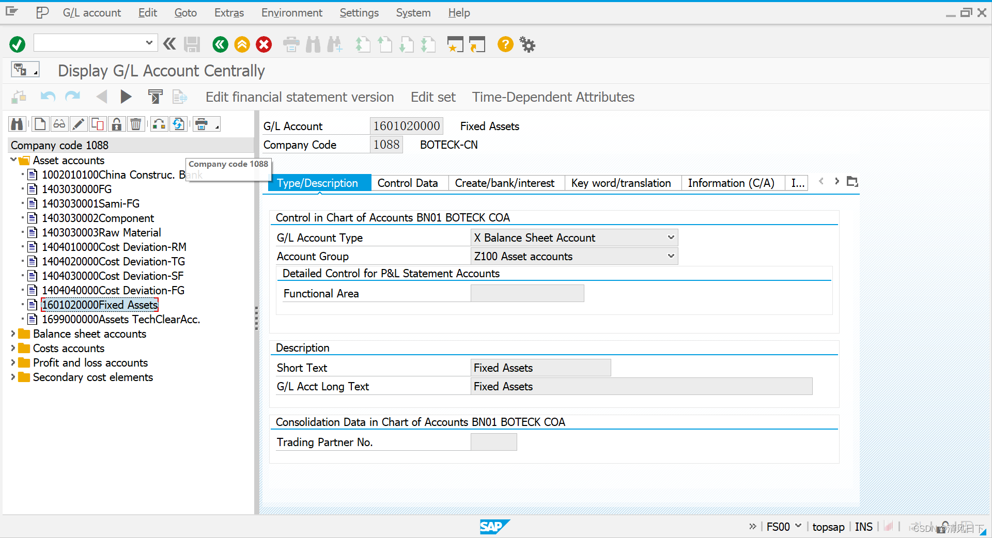Screen dimensions: 992x538
Task: Click the Next G/L account right arrow
Action: 126,97
